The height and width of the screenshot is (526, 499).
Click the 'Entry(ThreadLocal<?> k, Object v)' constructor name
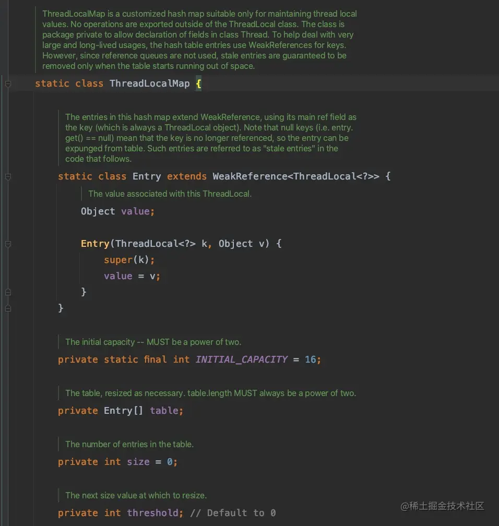95,244
